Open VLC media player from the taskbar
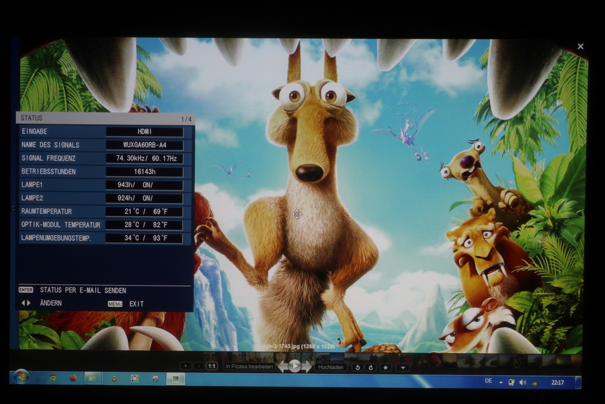 coord(113,378)
